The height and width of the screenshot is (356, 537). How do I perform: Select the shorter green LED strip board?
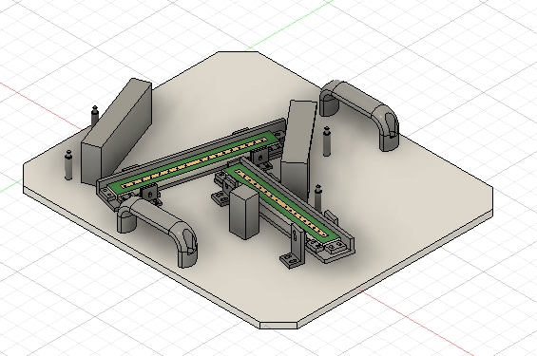click(282, 203)
